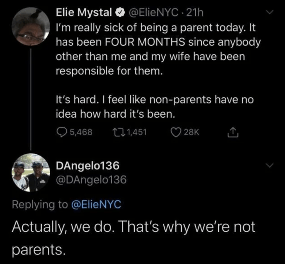Click the original tweet text about parenting
Screen dimensions: 285x264
tap(158, 71)
